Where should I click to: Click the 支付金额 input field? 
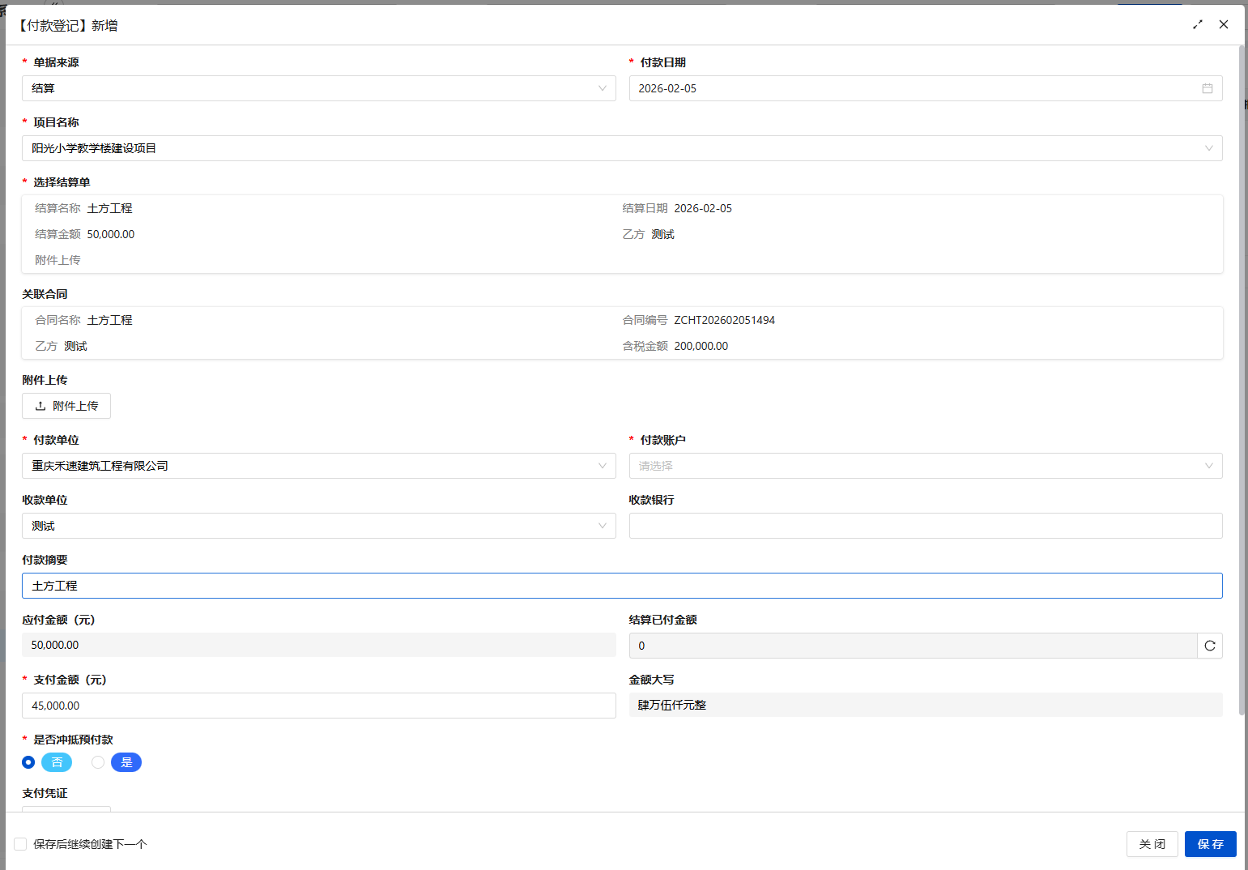(x=318, y=706)
